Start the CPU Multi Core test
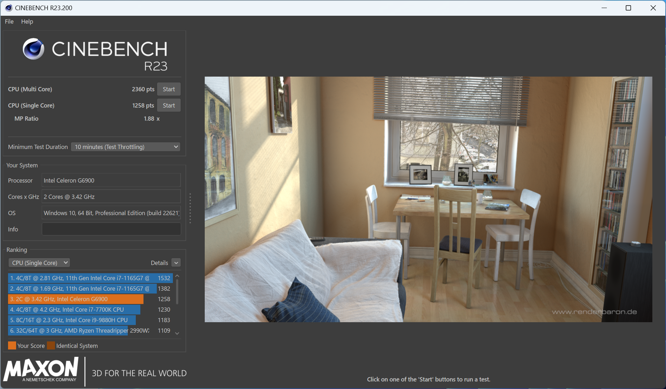The height and width of the screenshot is (389, 666). pyautogui.click(x=169, y=89)
